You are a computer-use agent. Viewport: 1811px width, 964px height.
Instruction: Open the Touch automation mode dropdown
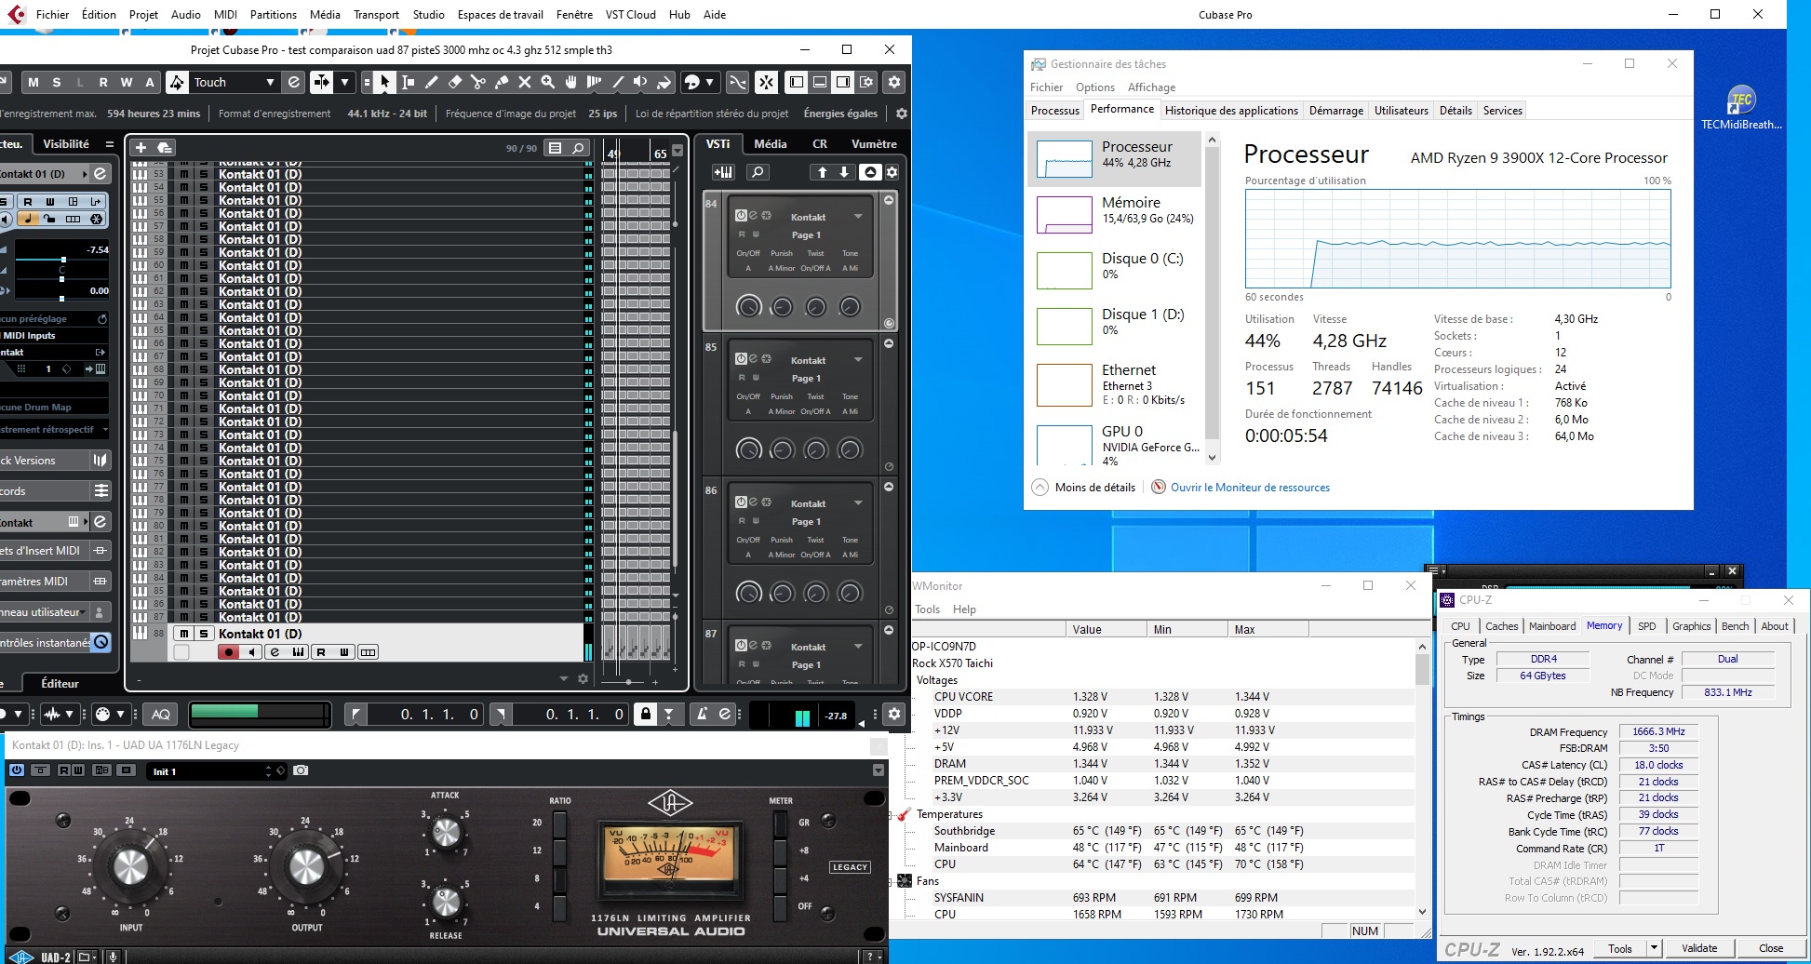point(269,82)
